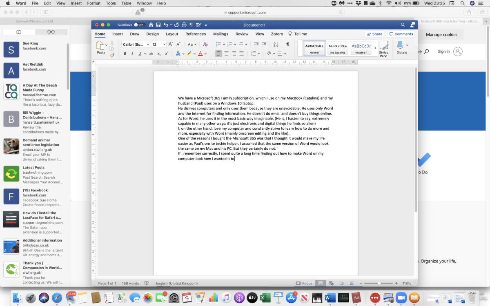The height and width of the screenshot is (306, 490).
Task: Expand the styles gallery arrow
Action: (x=375, y=48)
